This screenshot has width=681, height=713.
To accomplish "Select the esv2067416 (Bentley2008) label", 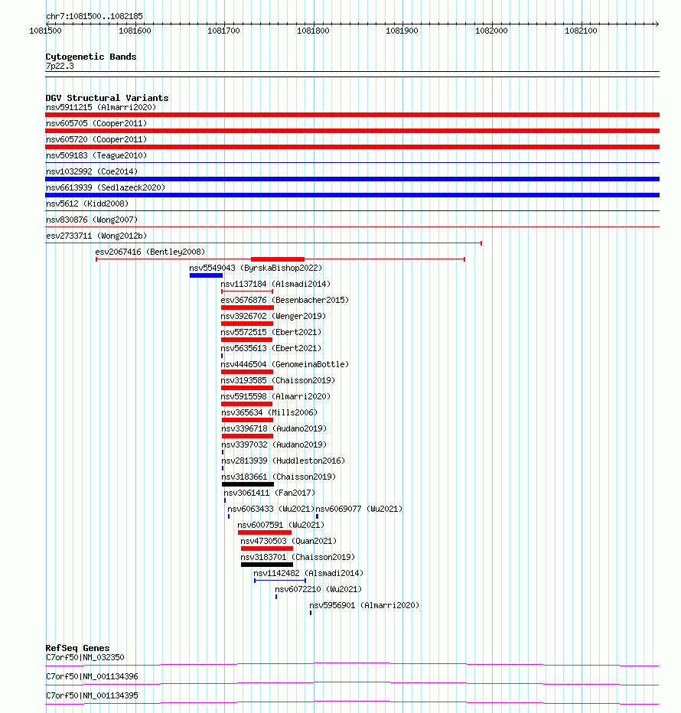I will [150, 252].
